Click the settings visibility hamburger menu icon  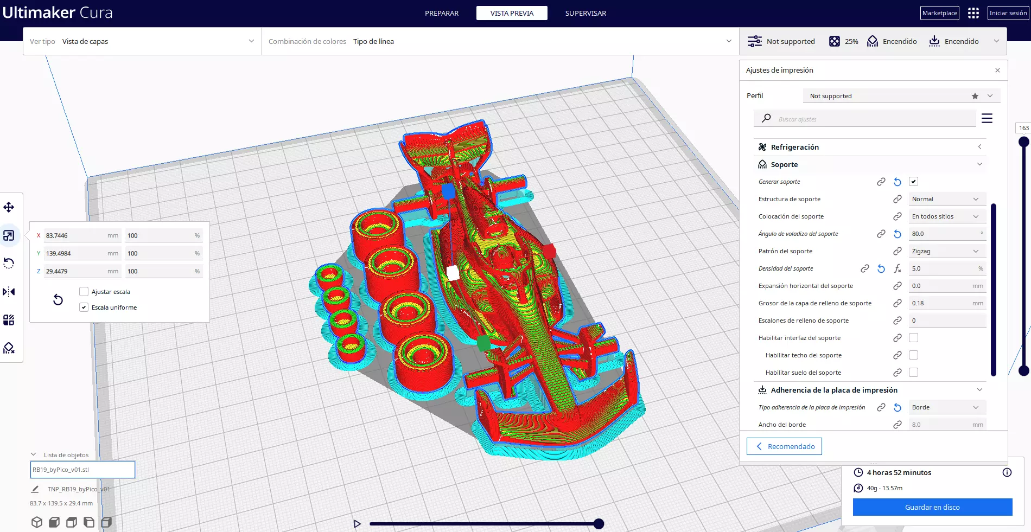click(x=987, y=118)
